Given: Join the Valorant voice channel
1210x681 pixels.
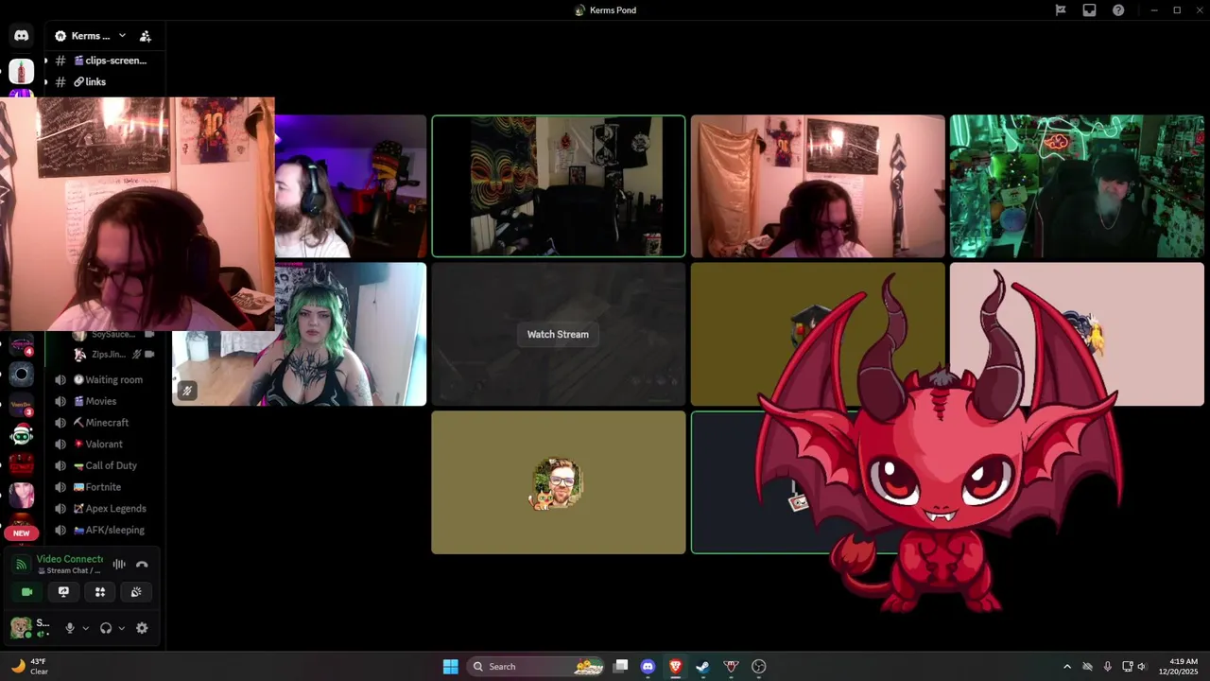Looking at the screenshot, I should click(x=104, y=444).
